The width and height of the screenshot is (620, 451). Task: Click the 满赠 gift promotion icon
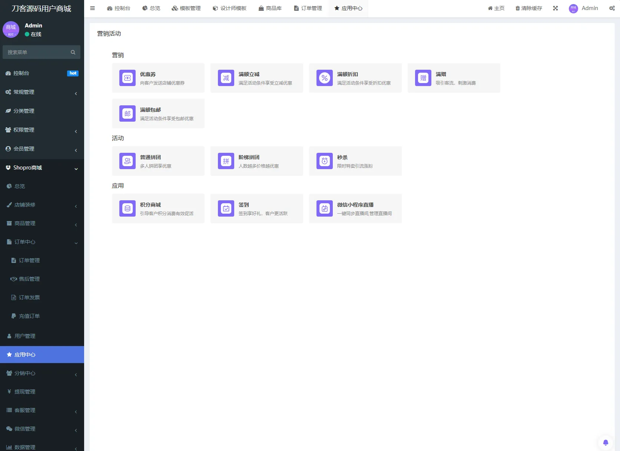[423, 78]
